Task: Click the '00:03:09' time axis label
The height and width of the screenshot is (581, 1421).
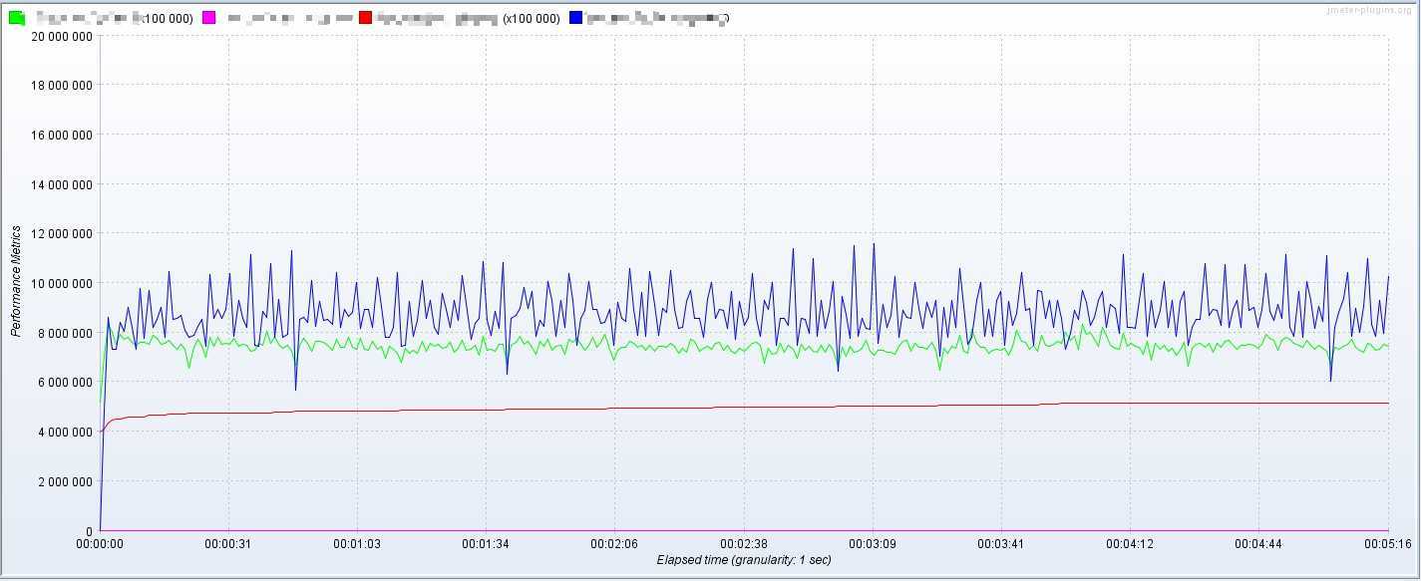Action: pyautogui.click(x=874, y=545)
